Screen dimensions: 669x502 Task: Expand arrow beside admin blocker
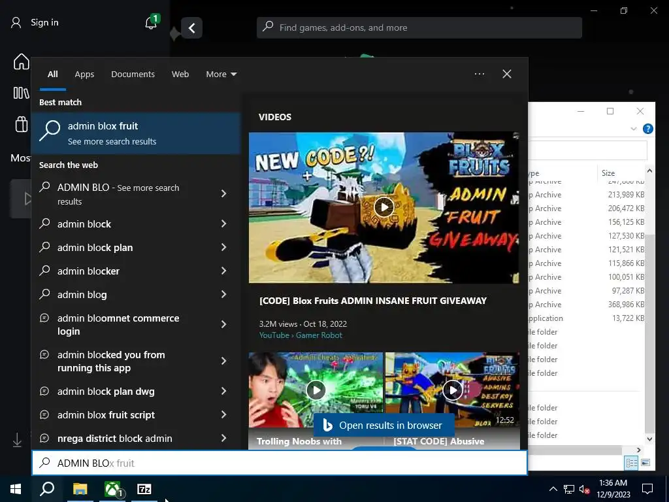click(x=223, y=271)
